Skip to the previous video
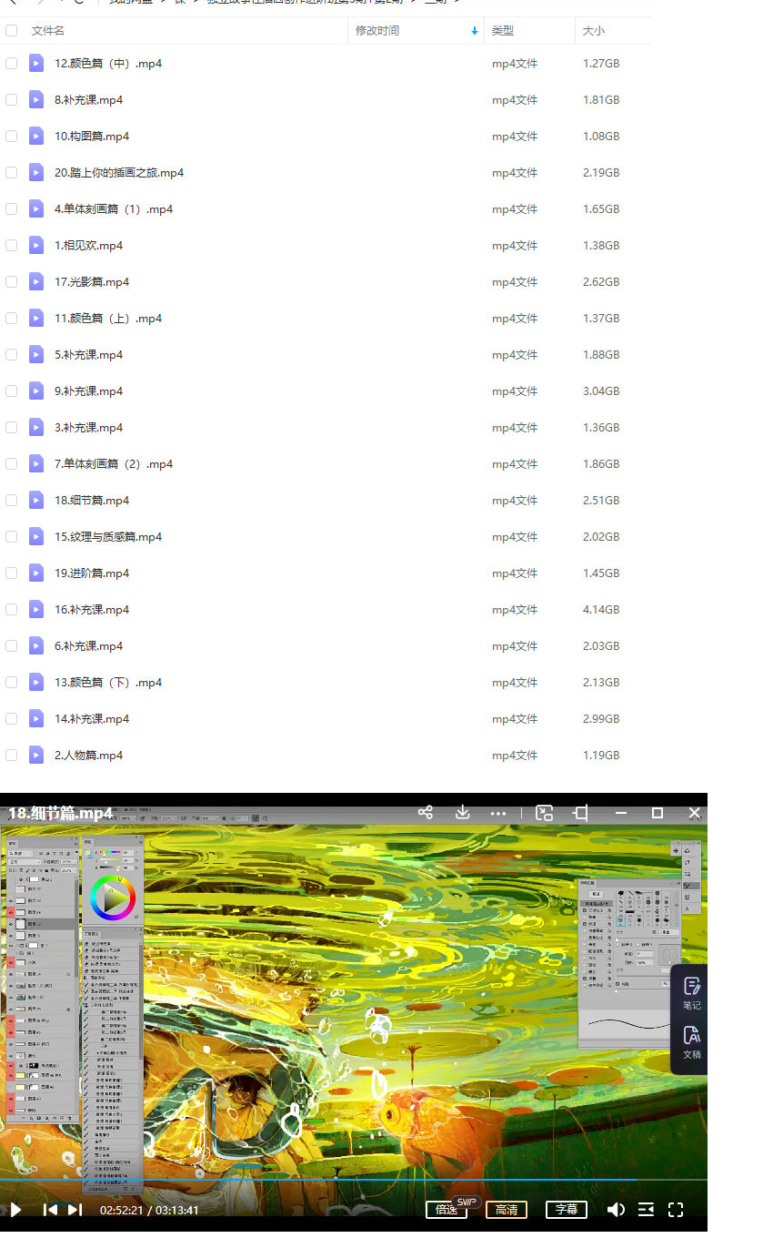Viewport: 763px width, 1238px height. coord(51,1209)
